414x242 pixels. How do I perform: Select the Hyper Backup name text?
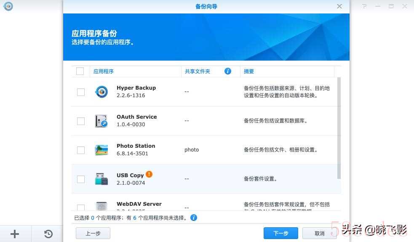tap(136, 88)
